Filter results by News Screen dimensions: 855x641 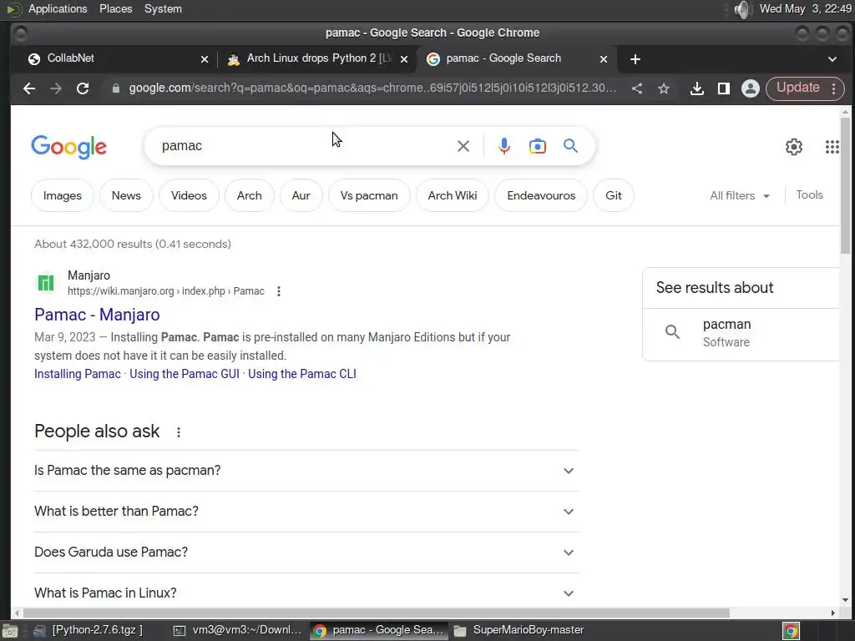point(126,195)
